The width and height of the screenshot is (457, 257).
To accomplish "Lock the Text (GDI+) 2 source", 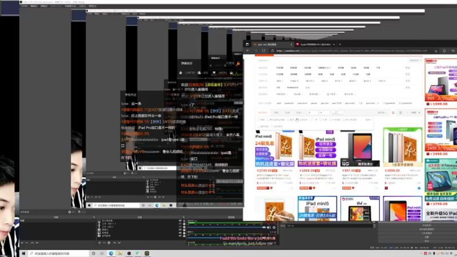I will coord(184,224).
